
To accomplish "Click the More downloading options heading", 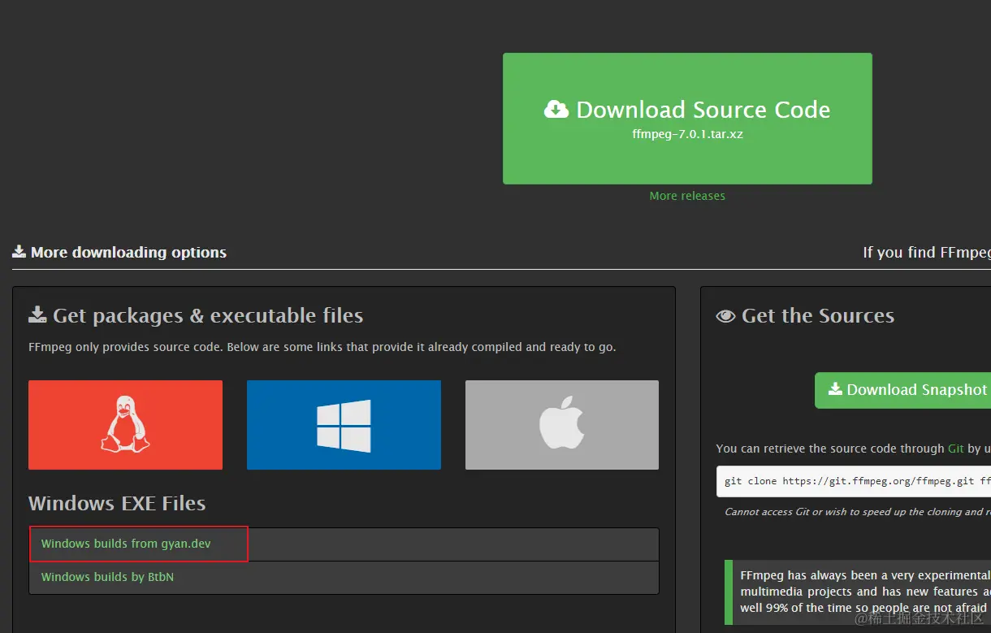I will 119,253.
